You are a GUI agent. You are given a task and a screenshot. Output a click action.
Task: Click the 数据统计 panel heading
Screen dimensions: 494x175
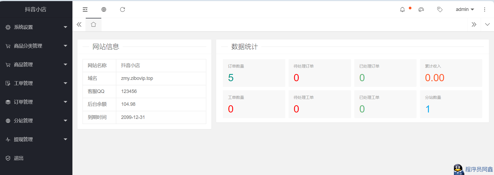[x=244, y=47]
